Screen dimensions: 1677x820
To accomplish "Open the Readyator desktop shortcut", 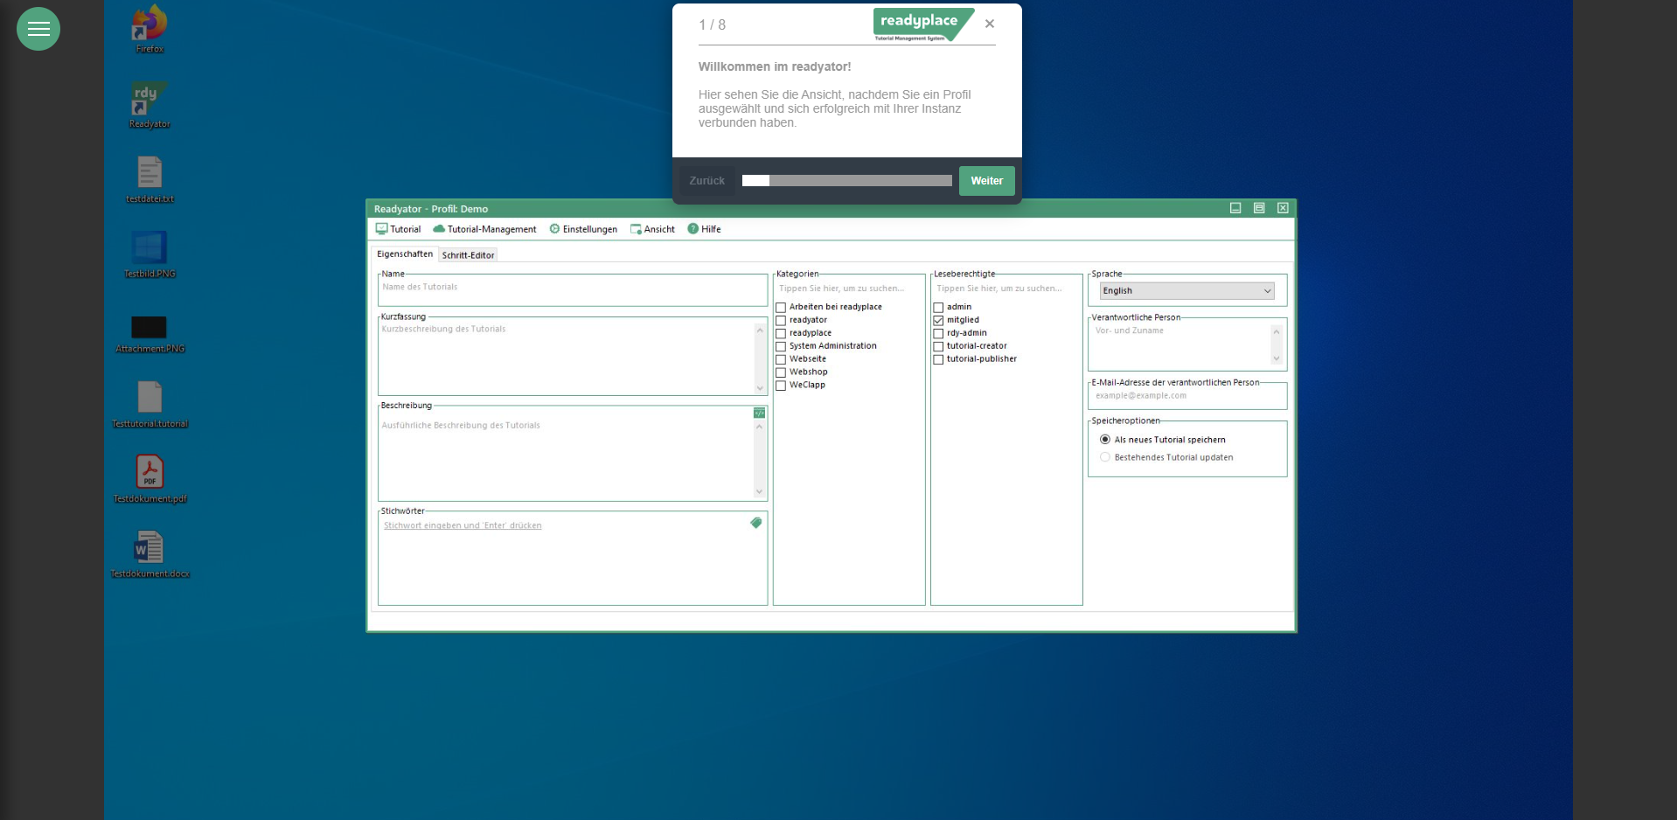I will pos(150,100).
